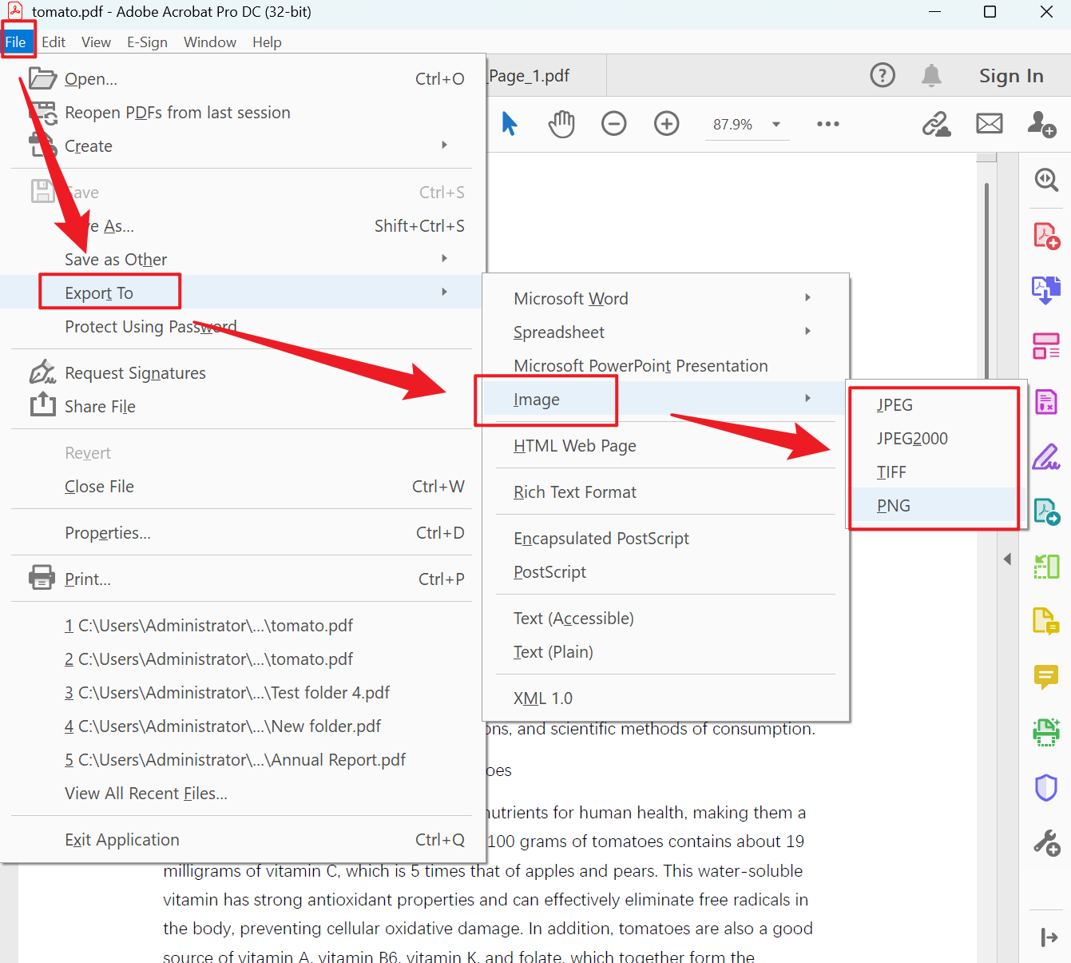The height and width of the screenshot is (963, 1071).
Task: Open the Protect shield tool
Action: pyautogui.click(x=1045, y=788)
